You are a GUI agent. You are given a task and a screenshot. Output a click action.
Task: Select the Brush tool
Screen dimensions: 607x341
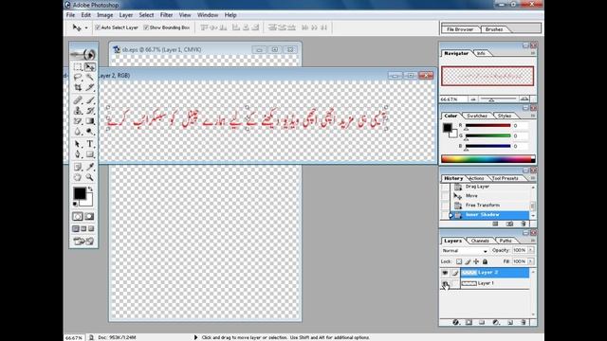(x=90, y=100)
